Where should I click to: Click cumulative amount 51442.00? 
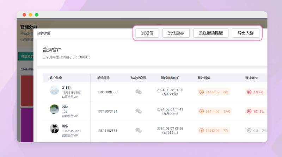pos(213,130)
